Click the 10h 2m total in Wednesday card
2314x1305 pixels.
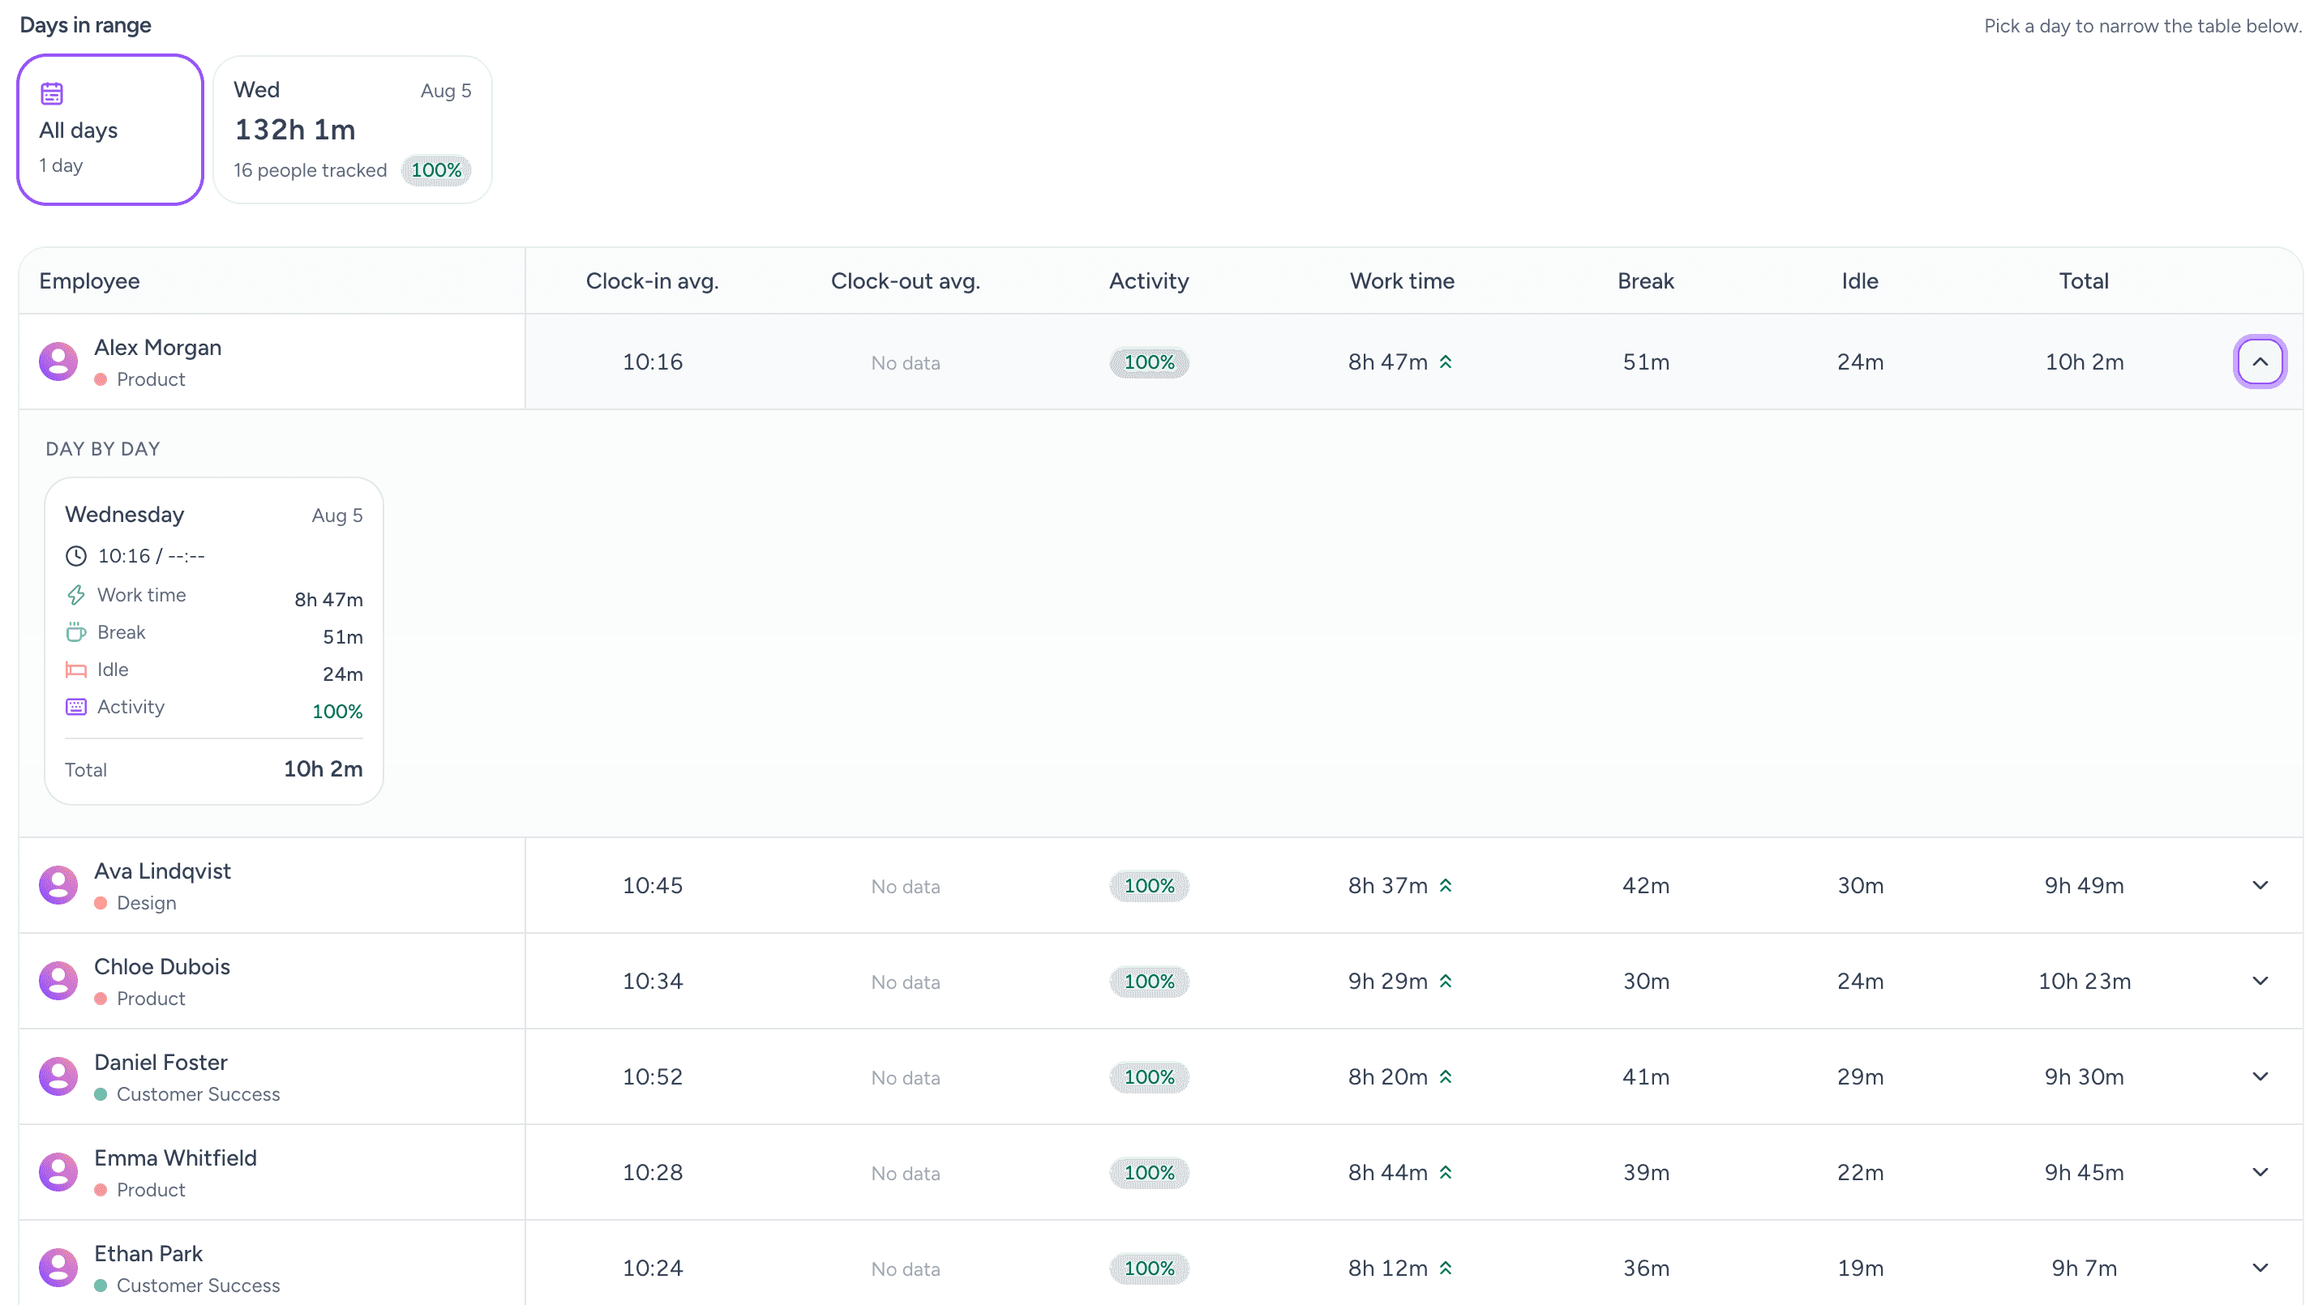324,768
